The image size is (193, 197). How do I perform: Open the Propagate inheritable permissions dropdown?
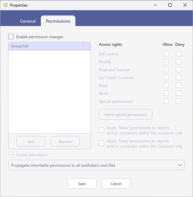(96, 165)
